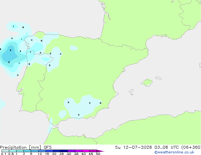
Task: Click the Mallorca island on the map
Action: pyautogui.click(x=147, y=83)
